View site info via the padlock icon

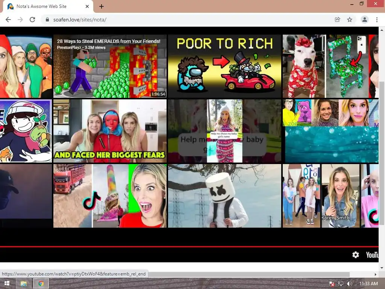coord(47,20)
